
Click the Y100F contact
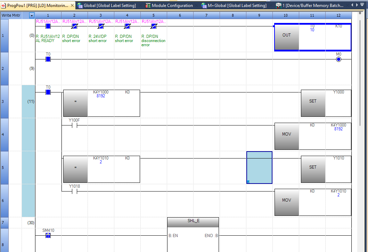coord(74,125)
